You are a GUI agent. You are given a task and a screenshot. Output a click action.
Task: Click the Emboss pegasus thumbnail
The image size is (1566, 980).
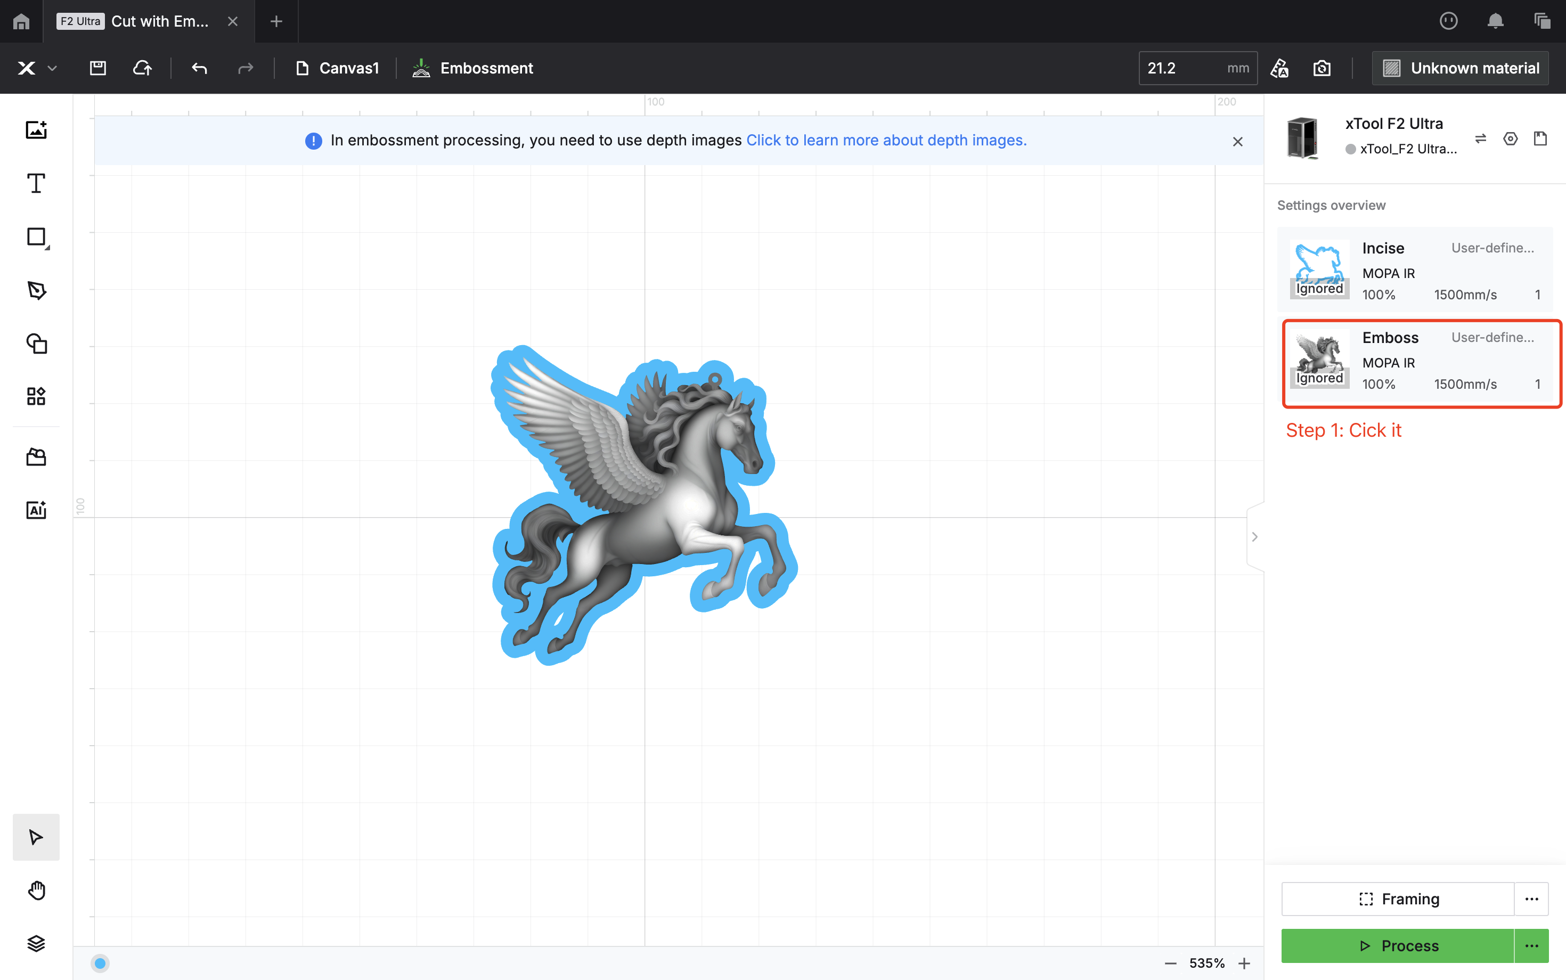(1319, 358)
